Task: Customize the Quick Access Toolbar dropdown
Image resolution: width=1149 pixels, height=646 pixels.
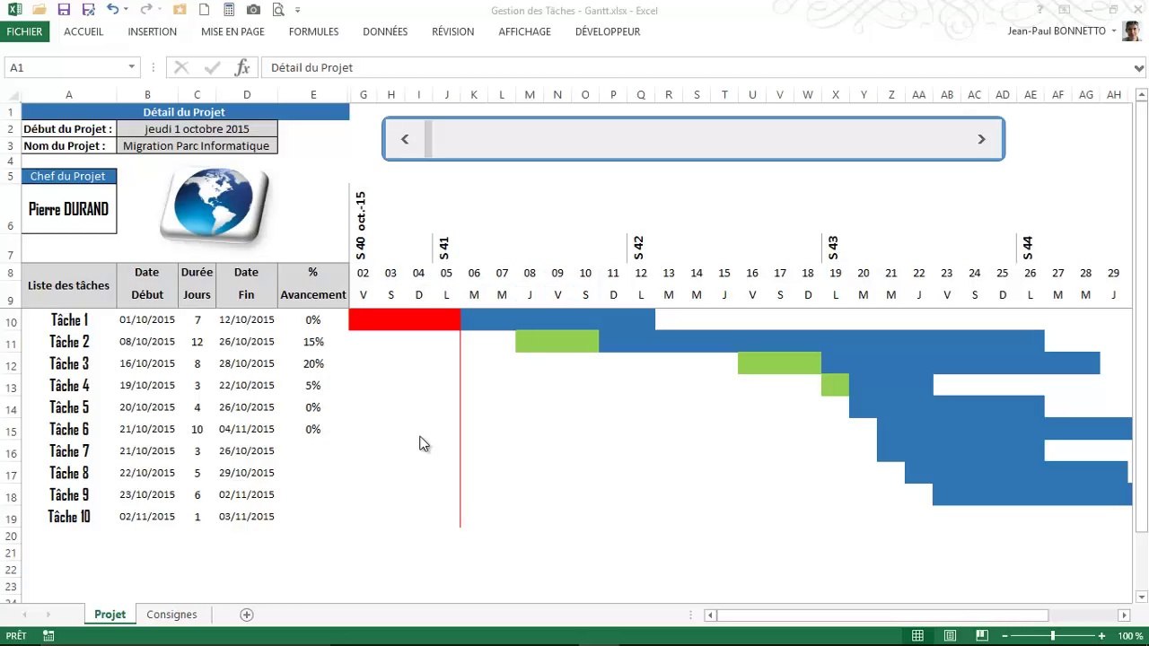Action: (x=298, y=11)
